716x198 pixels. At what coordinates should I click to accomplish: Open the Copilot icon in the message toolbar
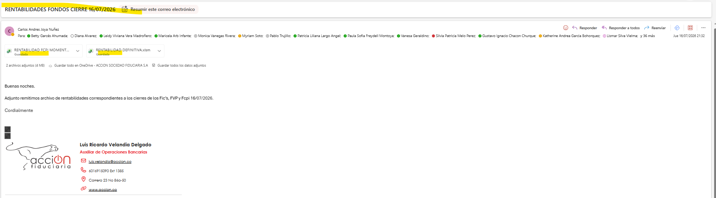coord(677,28)
